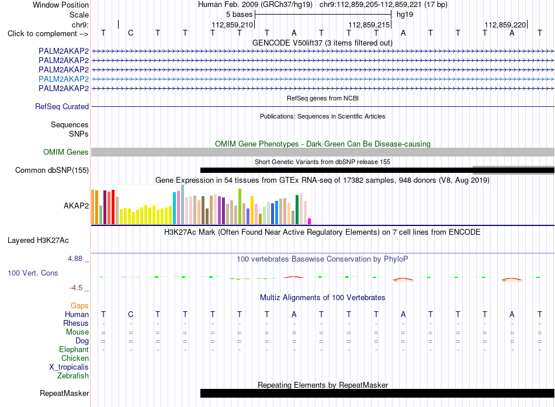Click the AKAP2 GTEx label

(76, 206)
